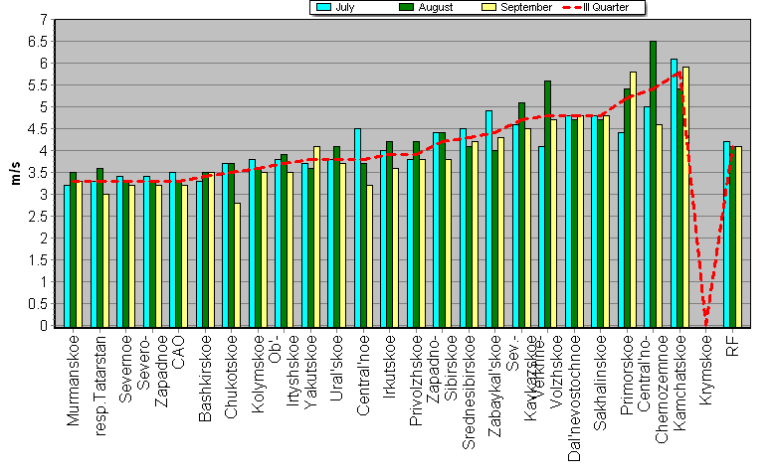773x476 pixels.
Task: Click the cyan July legend swatch
Action: click(323, 7)
